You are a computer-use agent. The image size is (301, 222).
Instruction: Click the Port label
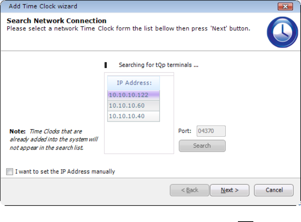(185, 131)
